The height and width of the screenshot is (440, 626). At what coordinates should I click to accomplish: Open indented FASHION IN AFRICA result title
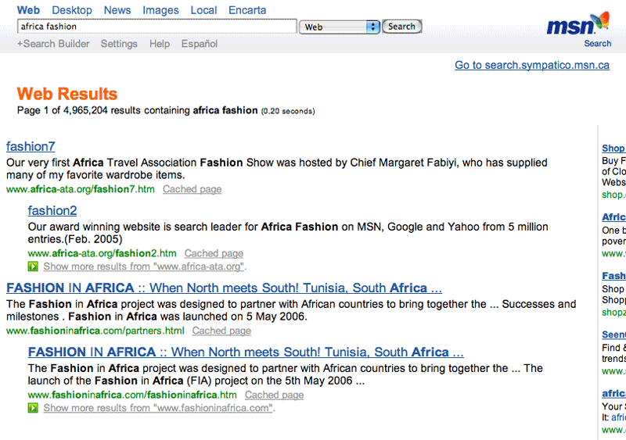click(x=246, y=352)
